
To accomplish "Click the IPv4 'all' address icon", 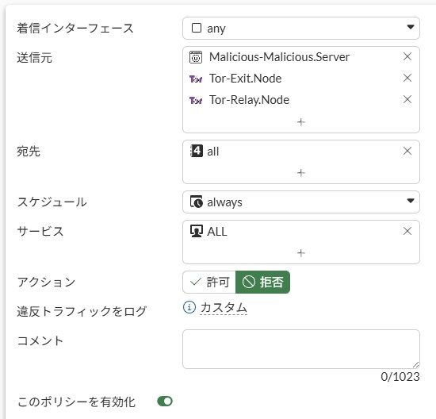I will pos(197,151).
